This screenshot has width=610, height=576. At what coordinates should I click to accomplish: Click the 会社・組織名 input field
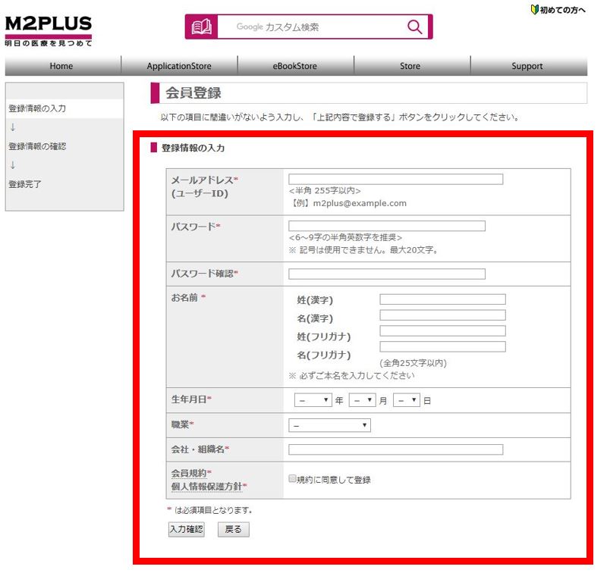[395, 449]
